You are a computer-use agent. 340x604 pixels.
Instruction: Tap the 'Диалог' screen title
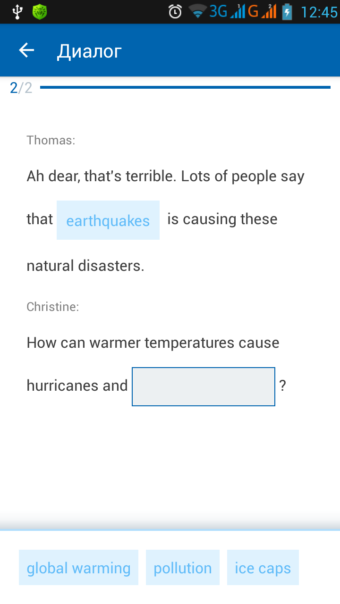click(89, 51)
